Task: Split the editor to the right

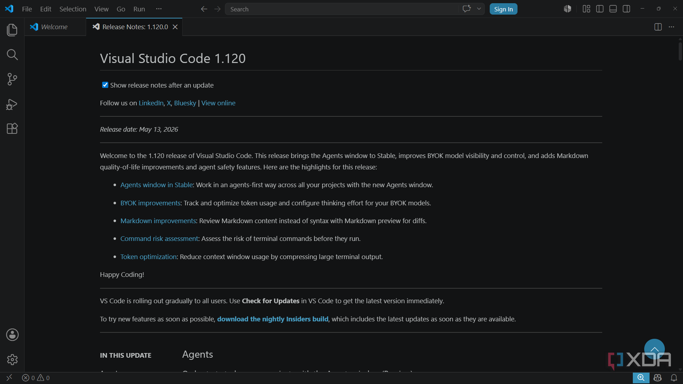Action: coord(658,27)
